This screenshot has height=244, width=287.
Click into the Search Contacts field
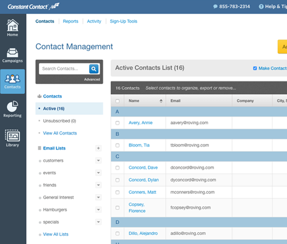click(63, 69)
